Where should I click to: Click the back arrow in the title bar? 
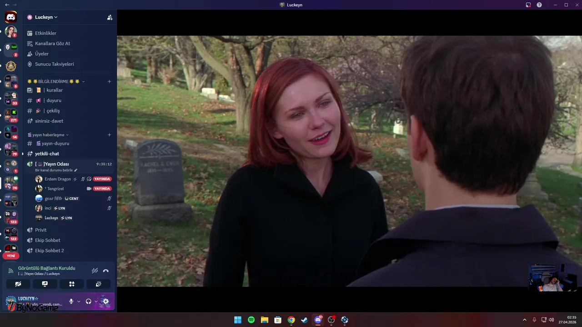point(7,5)
